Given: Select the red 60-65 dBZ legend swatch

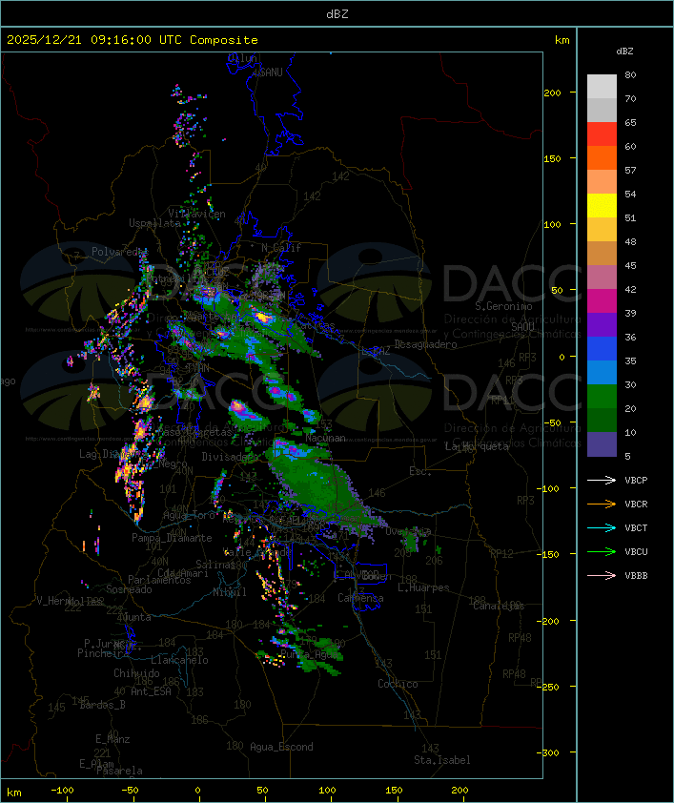Looking at the screenshot, I should coord(602,134).
